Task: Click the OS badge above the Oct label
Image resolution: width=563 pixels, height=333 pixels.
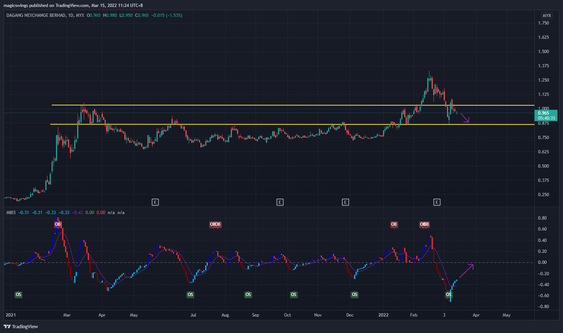Action: coord(293,295)
